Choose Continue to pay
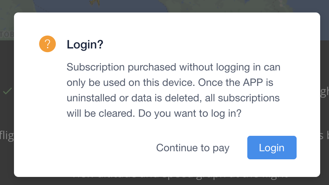 pos(192,148)
